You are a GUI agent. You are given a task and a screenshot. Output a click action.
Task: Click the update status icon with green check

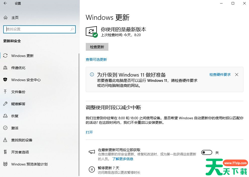click(92, 32)
